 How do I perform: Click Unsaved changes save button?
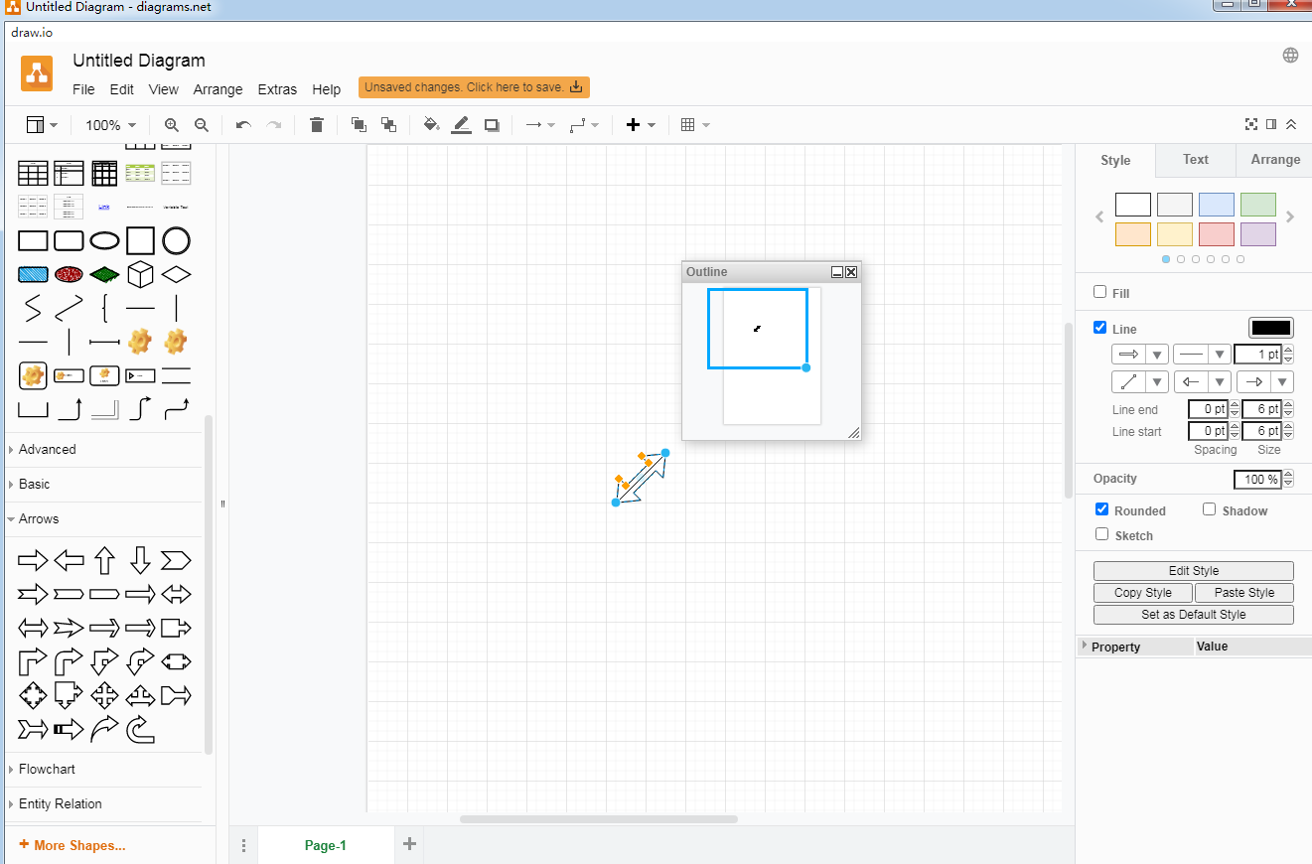tap(474, 87)
